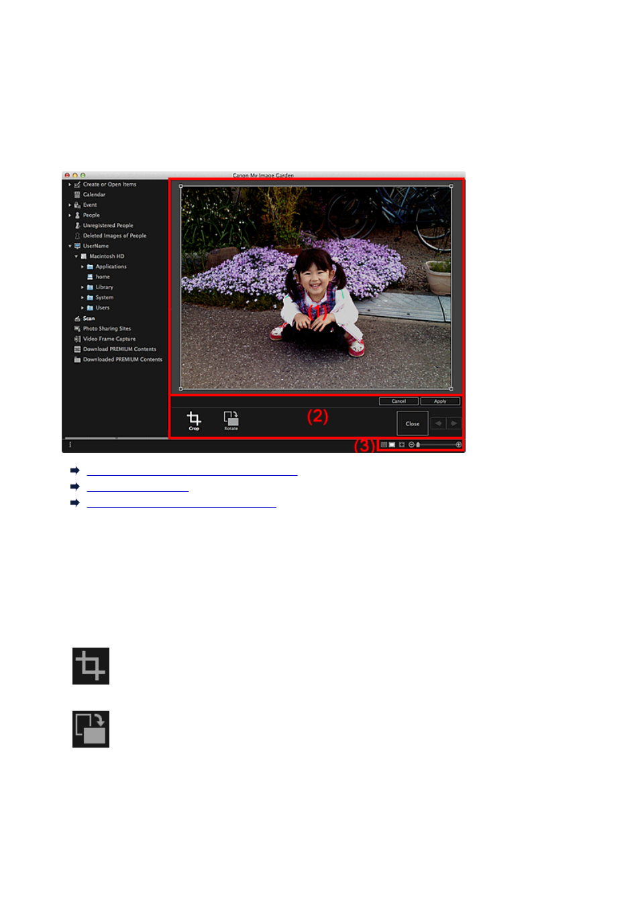Open the Calendar view icon
Screen dimensions: 640x906
[77, 195]
